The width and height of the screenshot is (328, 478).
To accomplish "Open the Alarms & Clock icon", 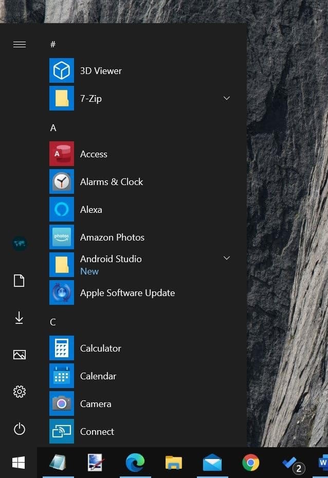I will click(x=62, y=181).
